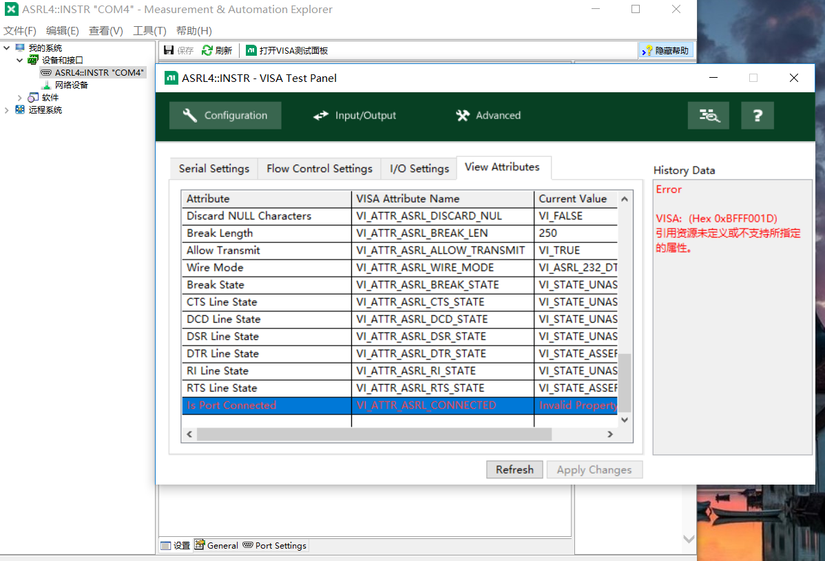Click the Attribute column header
The width and height of the screenshot is (825, 561).
click(267, 199)
